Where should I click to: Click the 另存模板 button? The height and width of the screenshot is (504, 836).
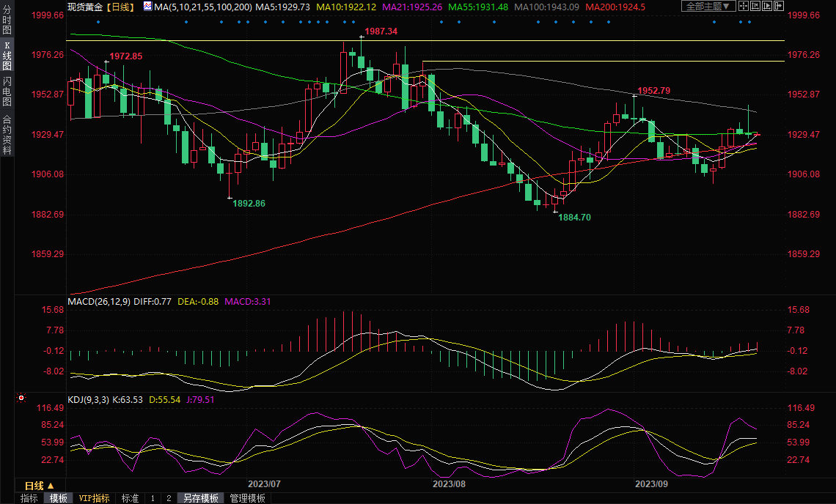click(x=200, y=498)
